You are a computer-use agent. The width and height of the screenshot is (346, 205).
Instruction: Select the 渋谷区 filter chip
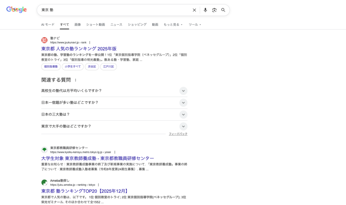tap(92, 66)
